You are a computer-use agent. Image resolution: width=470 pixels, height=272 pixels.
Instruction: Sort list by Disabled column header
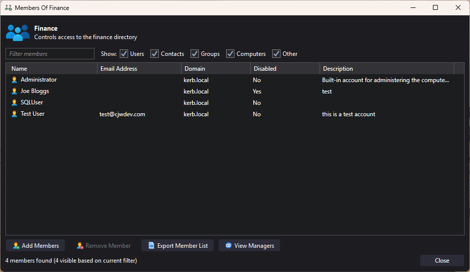284,69
